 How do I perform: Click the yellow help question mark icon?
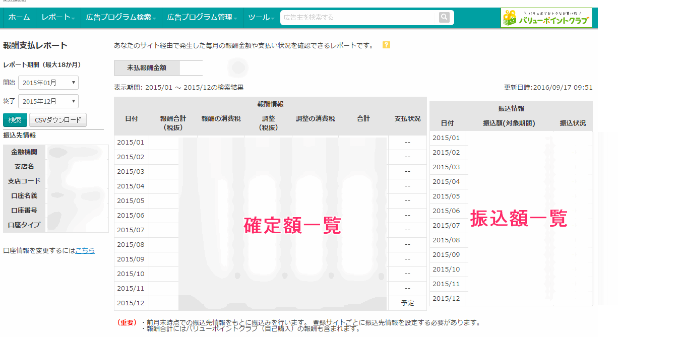(386, 45)
